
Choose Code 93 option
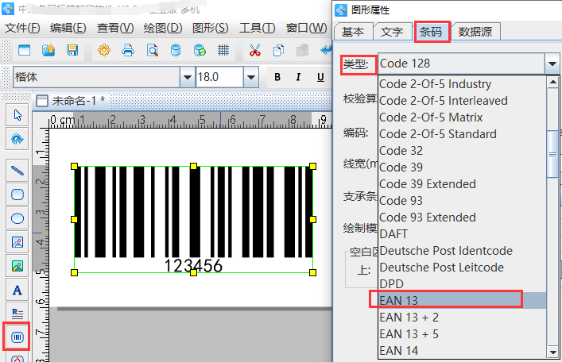[x=463, y=201]
